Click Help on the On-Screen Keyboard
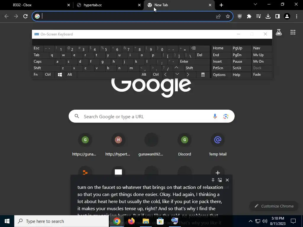303x227 pixels. 241,75
